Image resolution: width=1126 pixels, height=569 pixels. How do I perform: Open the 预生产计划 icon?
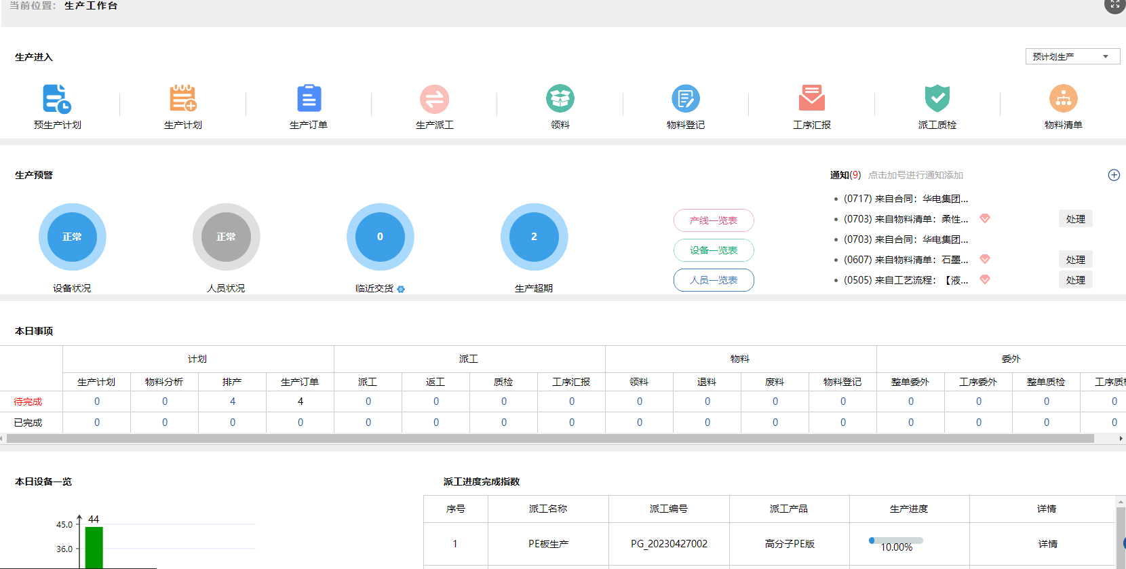pos(57,99)
